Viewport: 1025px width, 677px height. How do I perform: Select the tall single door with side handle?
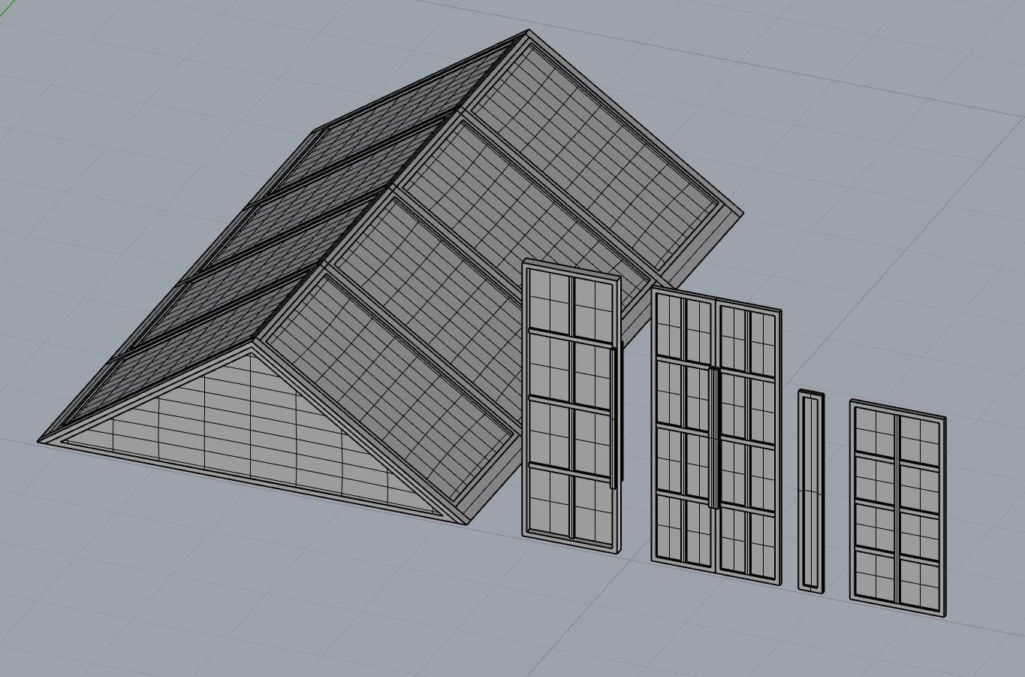pos(571,406)
